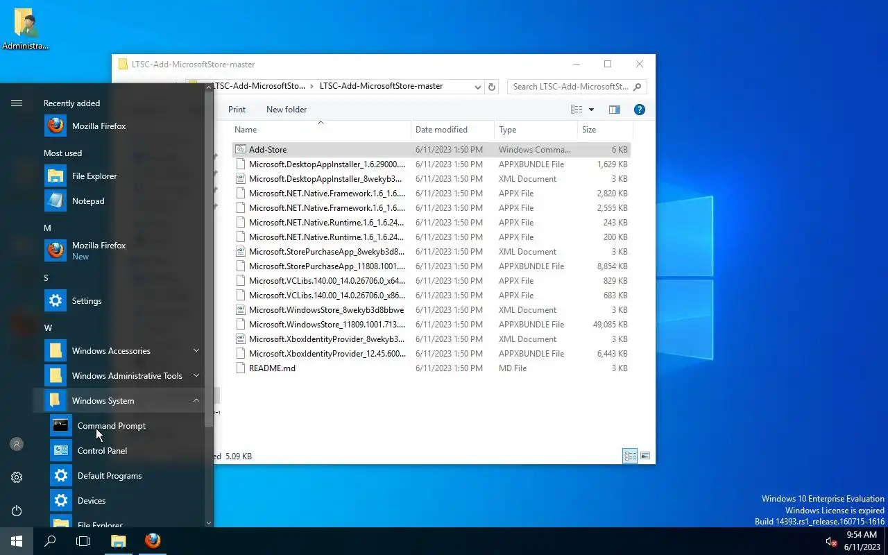Click the Start menu scroll-down arrow
888x555 pixels.
point(209,523)
